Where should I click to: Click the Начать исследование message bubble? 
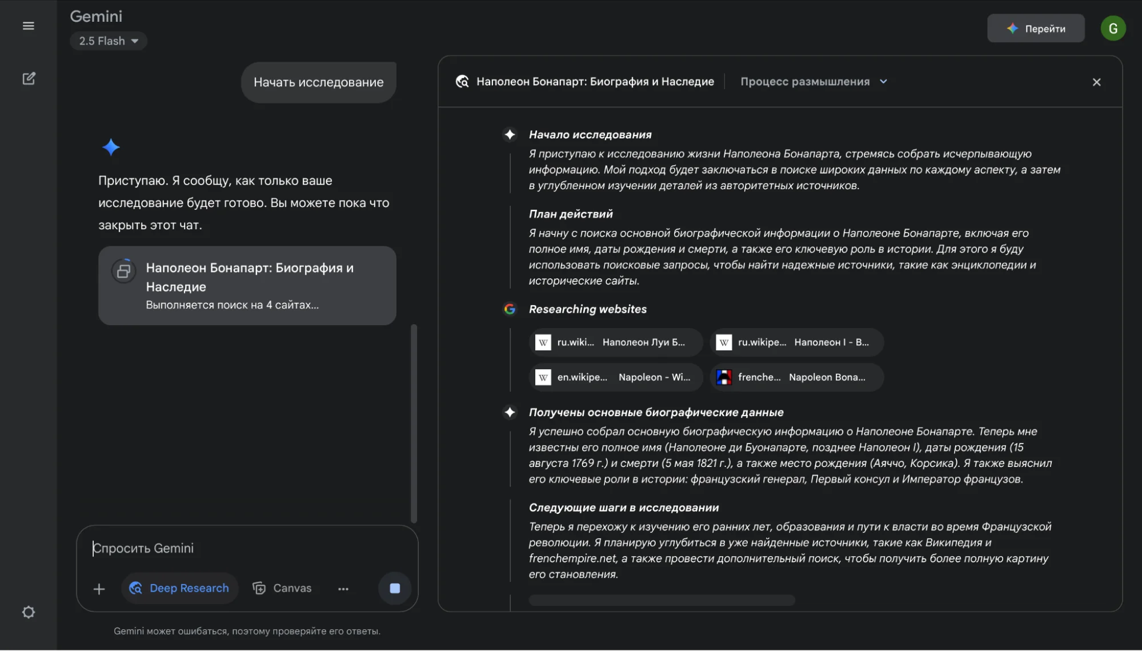click(319, 82)
